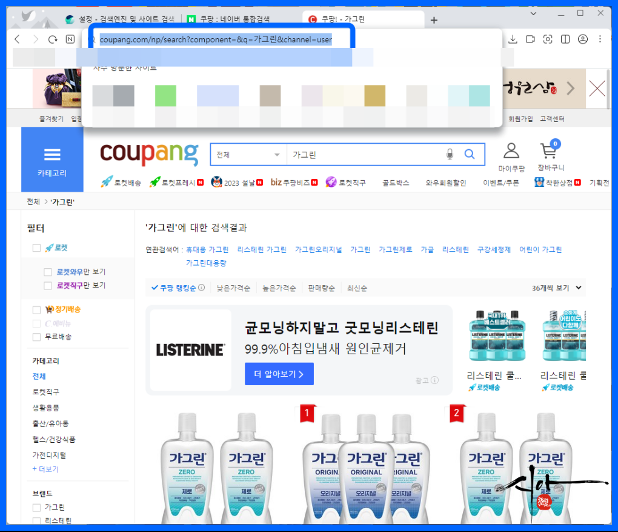Click 이벤트/쿠폰 link

pyautogui.click(x=501, y=183)
